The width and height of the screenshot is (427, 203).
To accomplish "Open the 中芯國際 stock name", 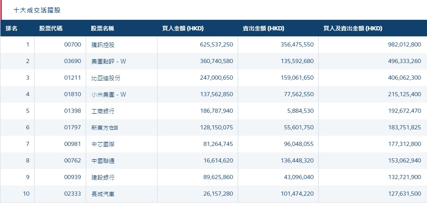I will coord(102,145).
